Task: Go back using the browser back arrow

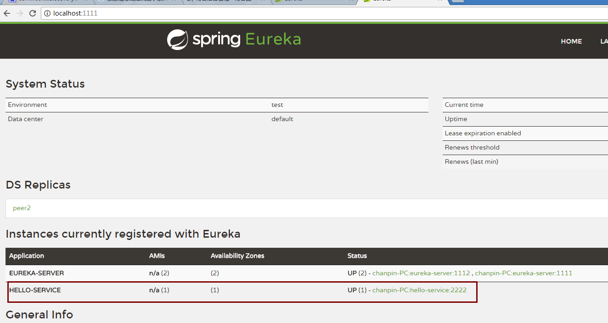Action: click(7, 13)
